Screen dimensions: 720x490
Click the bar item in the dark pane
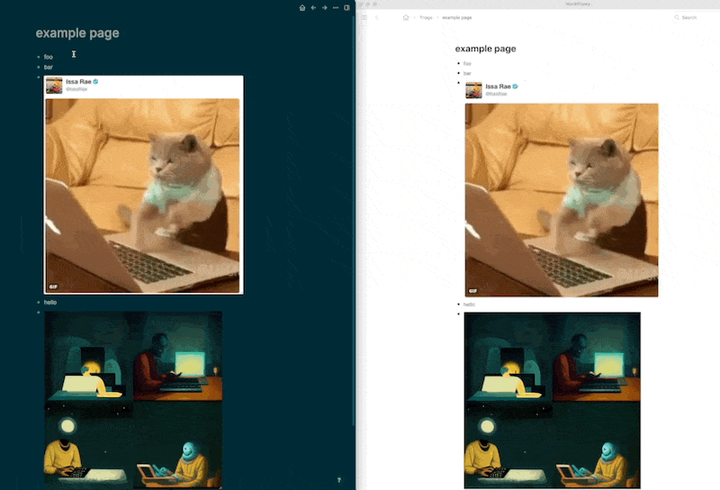(x=49, y=68)
